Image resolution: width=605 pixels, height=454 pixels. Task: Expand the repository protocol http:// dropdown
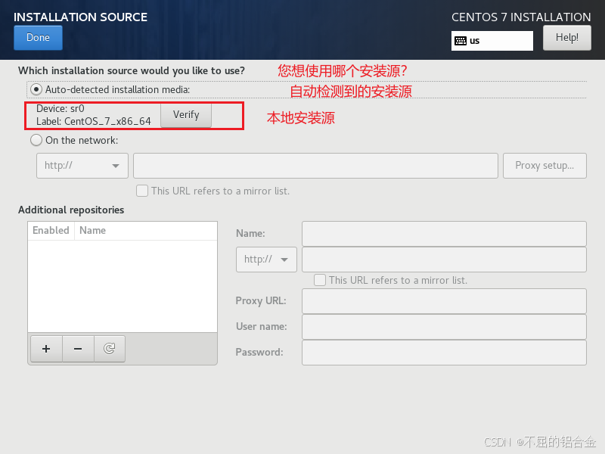tap(266, 260)
